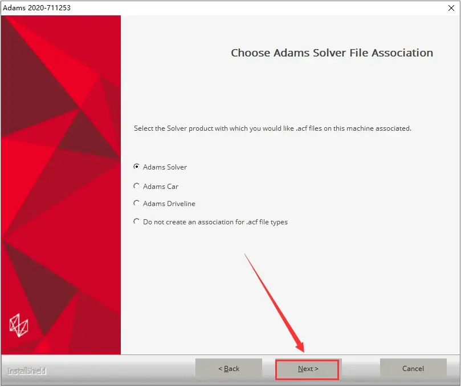Click the 'Adams 2020-711253' window title
Viewport: 461px width, 387px height.
[36, 8]
